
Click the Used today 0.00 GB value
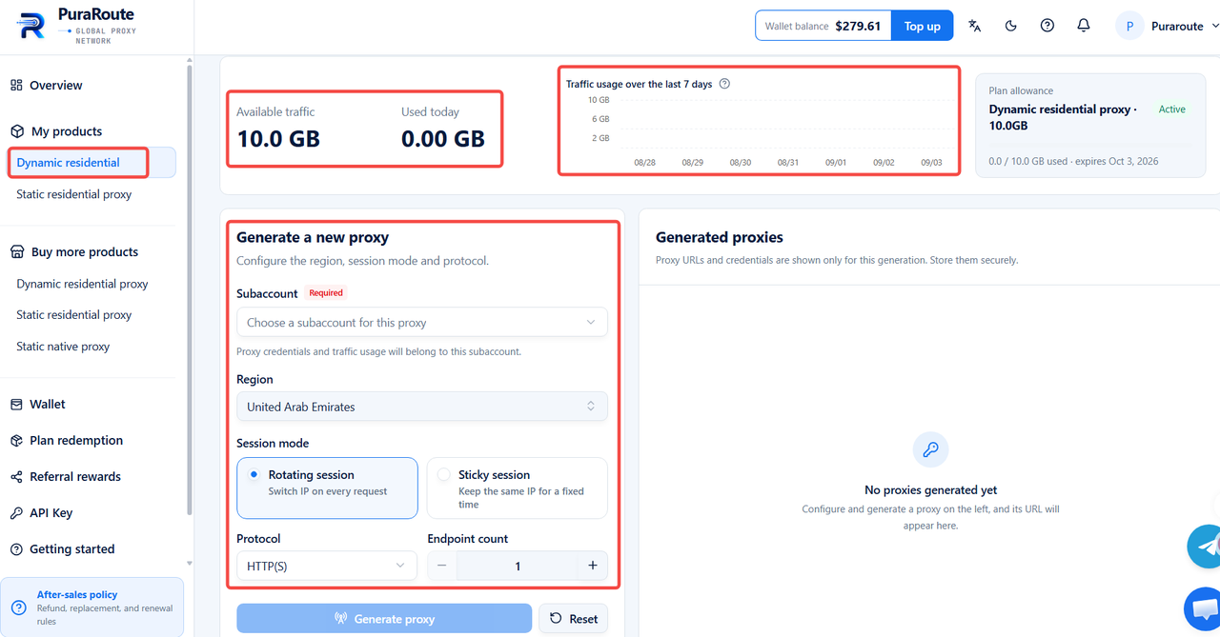pyautogui.click(x=443, y=138)
